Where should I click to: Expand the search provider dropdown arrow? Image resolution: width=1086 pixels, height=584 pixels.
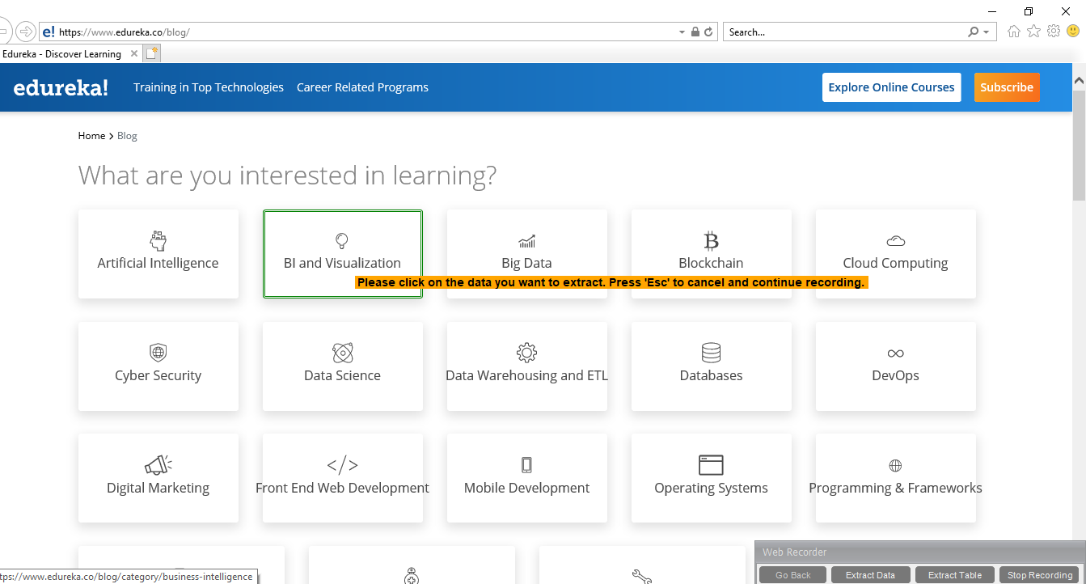986,32
